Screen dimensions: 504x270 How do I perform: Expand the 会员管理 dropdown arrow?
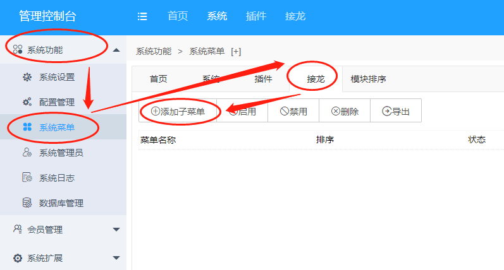(116, 230)
